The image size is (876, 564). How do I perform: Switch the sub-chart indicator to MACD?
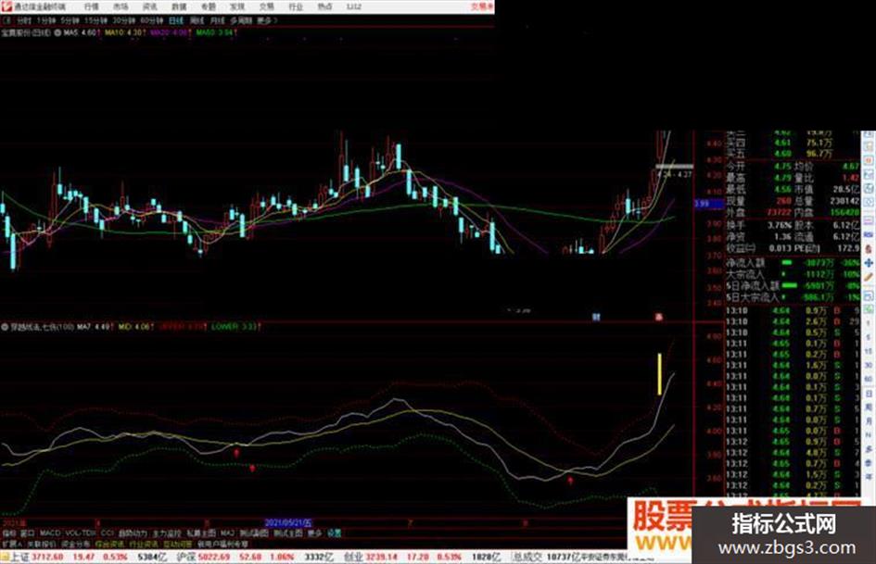pyautogui.click(x=50, y=533)
